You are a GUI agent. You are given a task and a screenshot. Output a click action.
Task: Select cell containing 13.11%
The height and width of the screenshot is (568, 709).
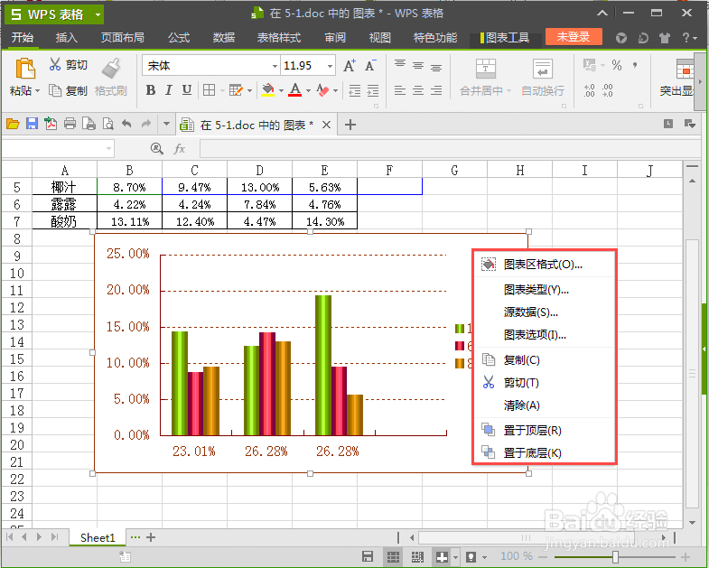pyautogui.click(x=130, y=221)
